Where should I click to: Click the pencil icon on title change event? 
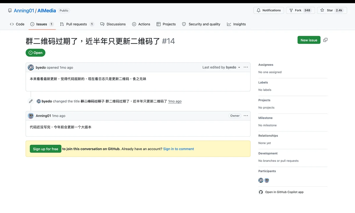[31, 101]
